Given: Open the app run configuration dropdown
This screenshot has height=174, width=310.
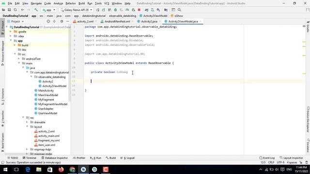Looking at the screenshot, I should pos(49,10).
